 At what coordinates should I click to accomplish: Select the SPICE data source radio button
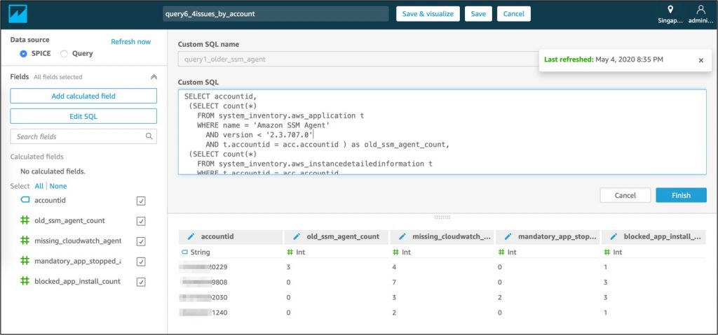(x=23, y=53)
